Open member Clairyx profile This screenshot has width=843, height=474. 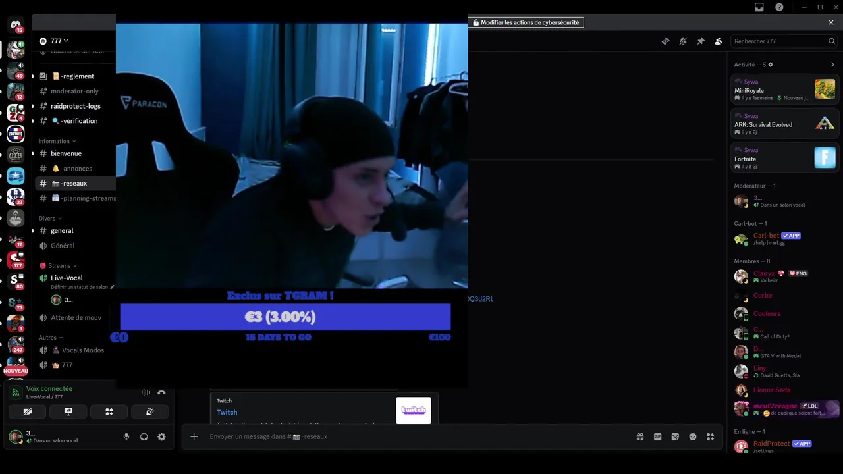tap(785, 276)
